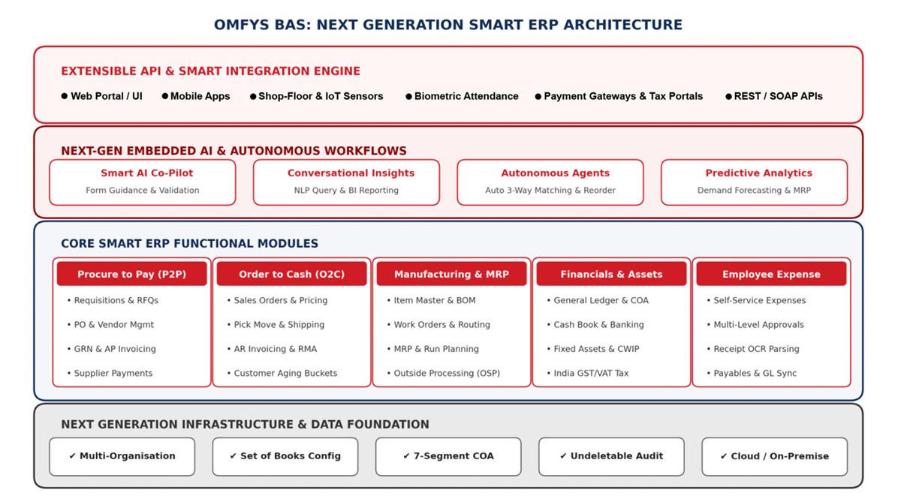Click the Employee Expense header
Image resolution: width=901 pixels, height=499 pixels.
[x=771, y=274]
